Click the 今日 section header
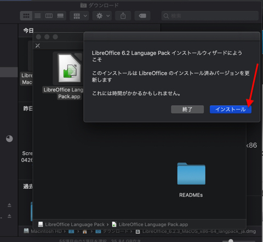Screen dimensions: 263x242 (28, 31)
